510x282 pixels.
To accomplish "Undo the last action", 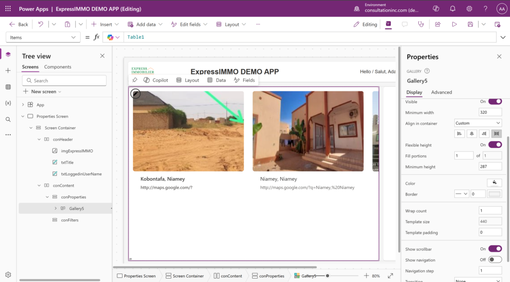I will coord(41,24).
